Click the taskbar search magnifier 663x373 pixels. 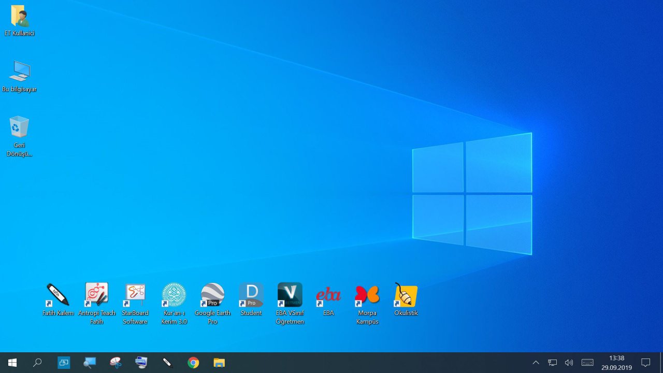point(37,363)
